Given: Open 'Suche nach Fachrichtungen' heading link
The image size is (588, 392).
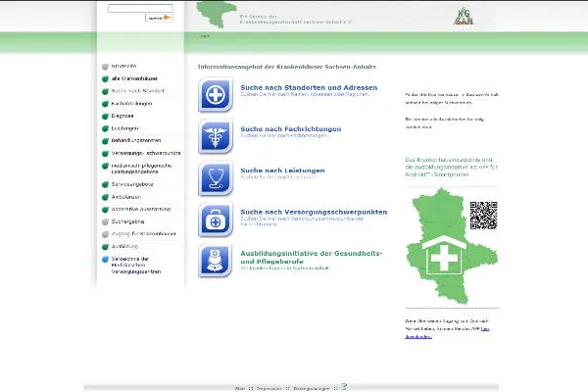Looking at the screenshot, I should tap(291, 129).
